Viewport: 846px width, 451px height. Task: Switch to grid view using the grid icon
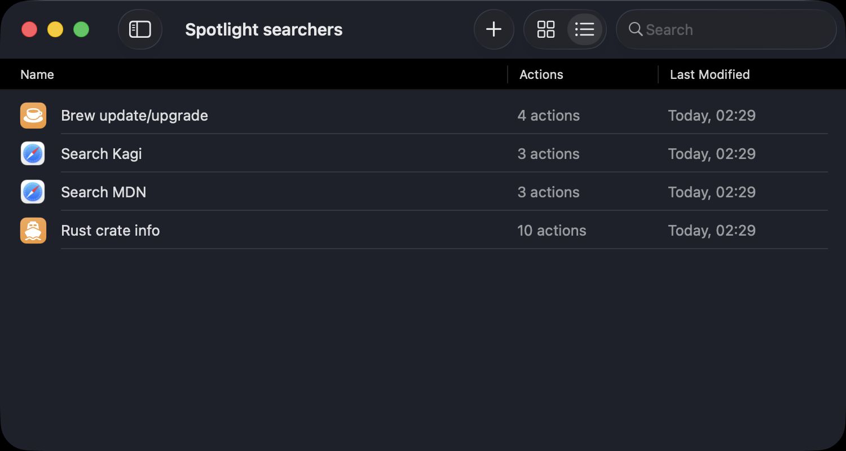545,29
